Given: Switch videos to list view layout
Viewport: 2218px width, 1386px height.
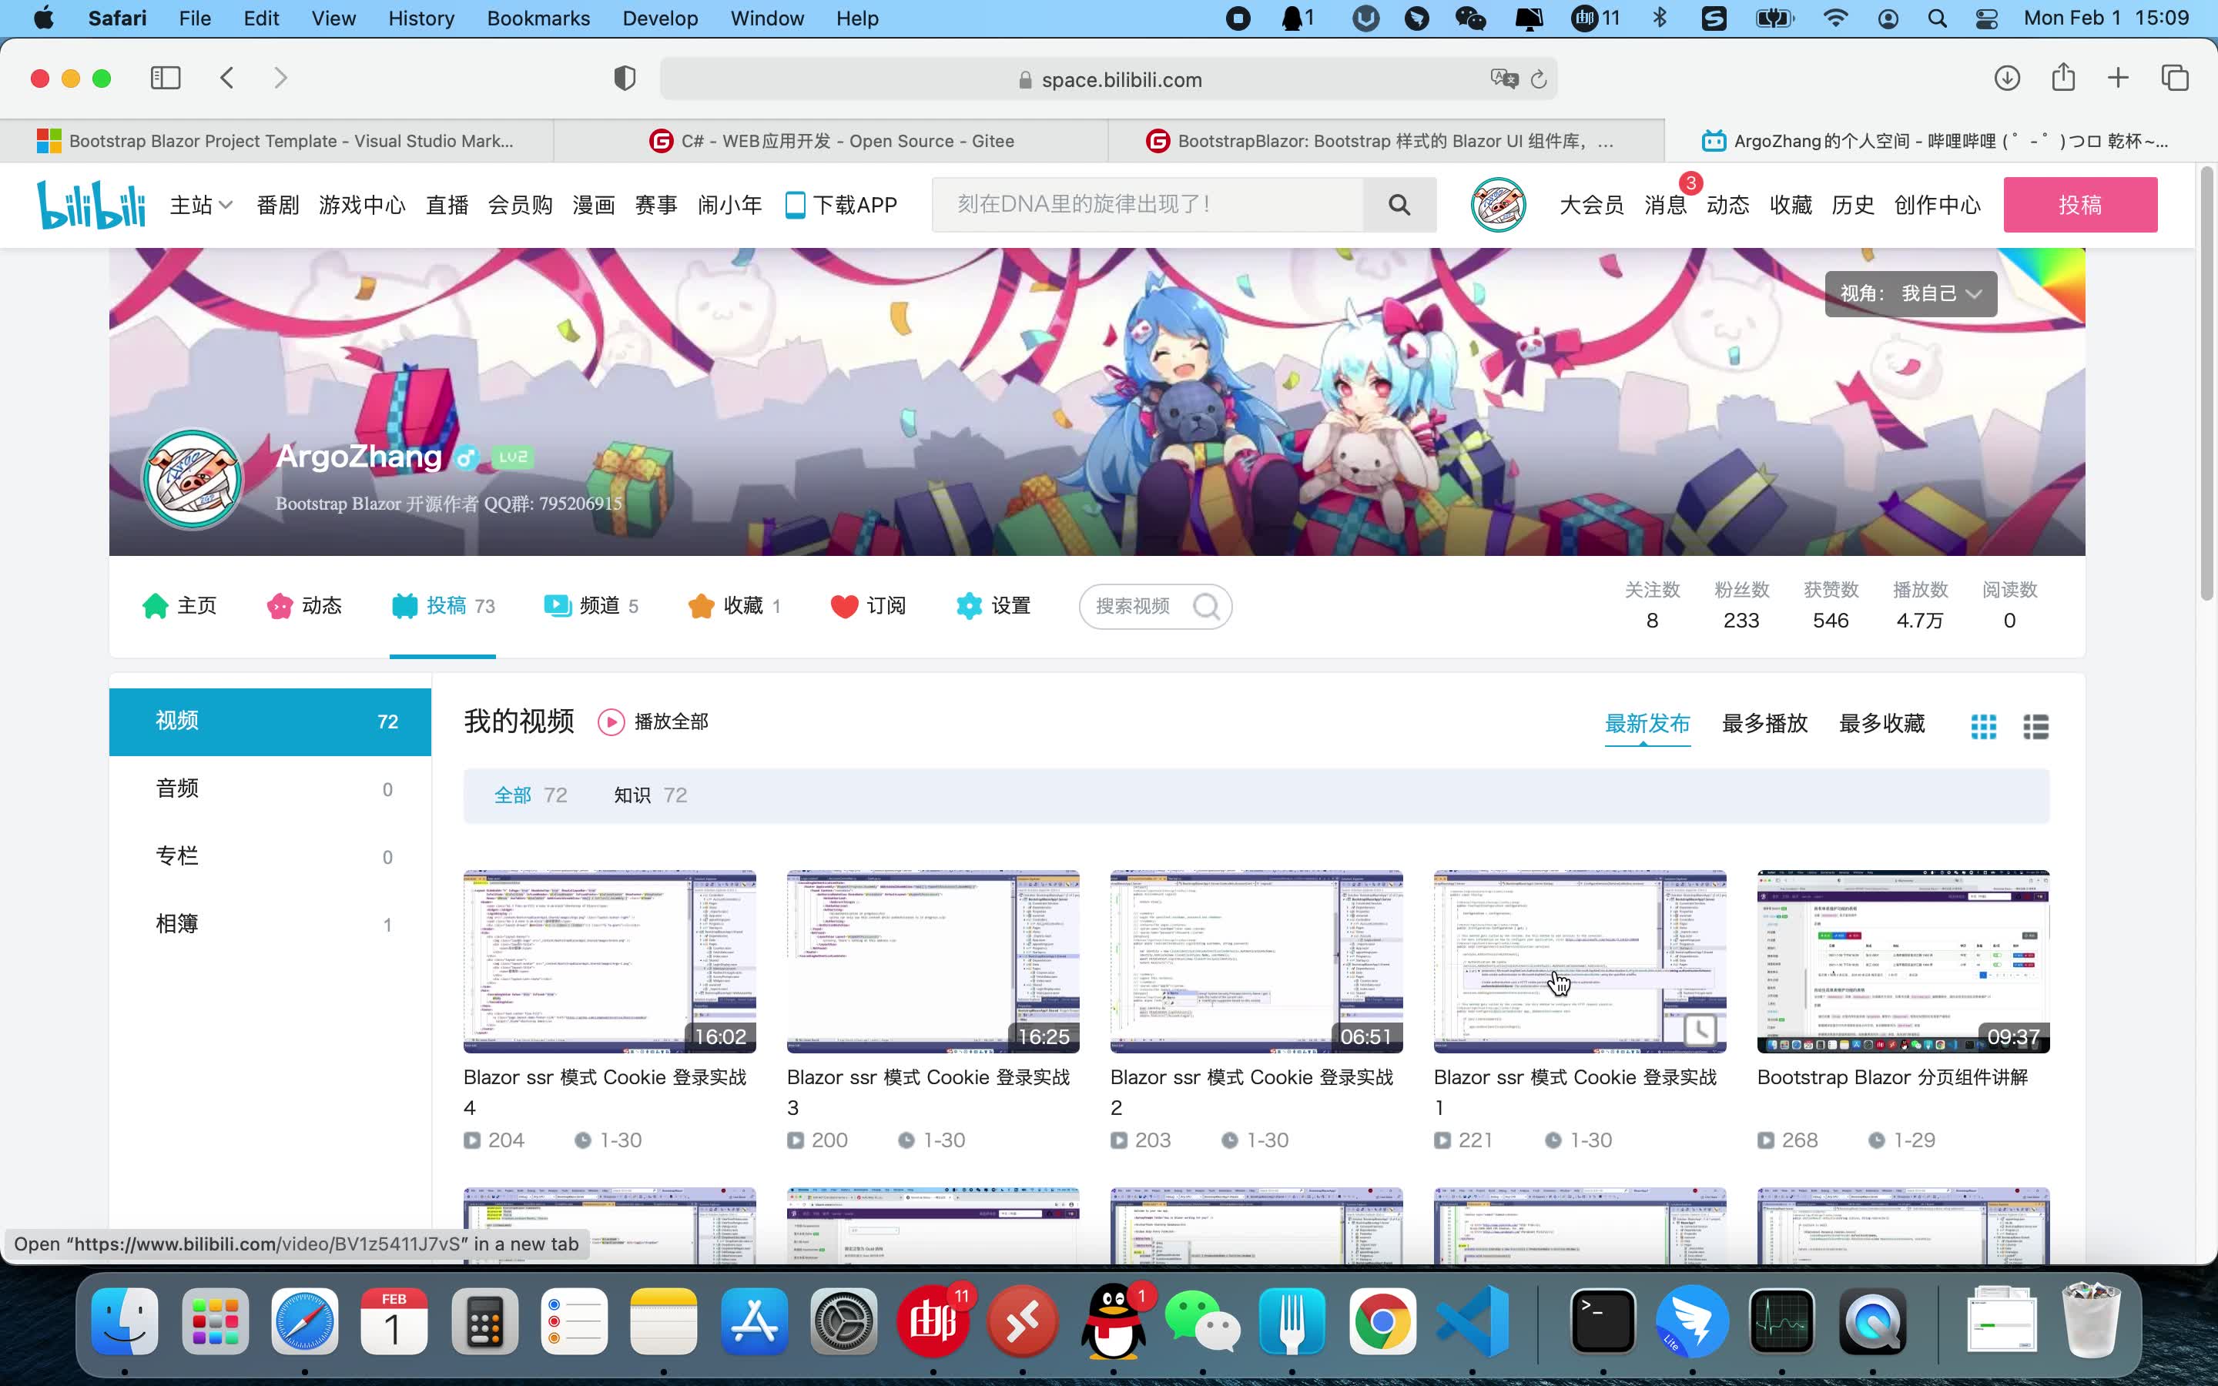Looking at the screenshot, I should pyautogui.click(x=2036, y=726).
